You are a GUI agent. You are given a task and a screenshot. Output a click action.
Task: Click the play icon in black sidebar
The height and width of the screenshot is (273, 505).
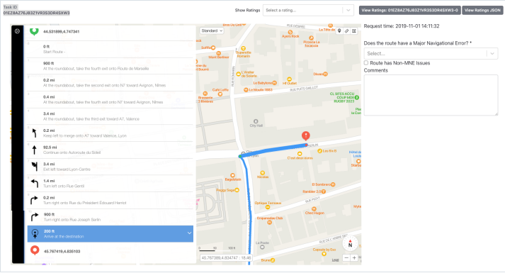click(x=17, y=31)
